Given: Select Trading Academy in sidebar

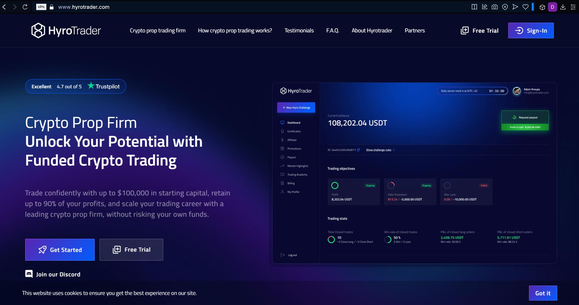Looking at the screenshot, I should pyautogui.click(x=297, y=175).
